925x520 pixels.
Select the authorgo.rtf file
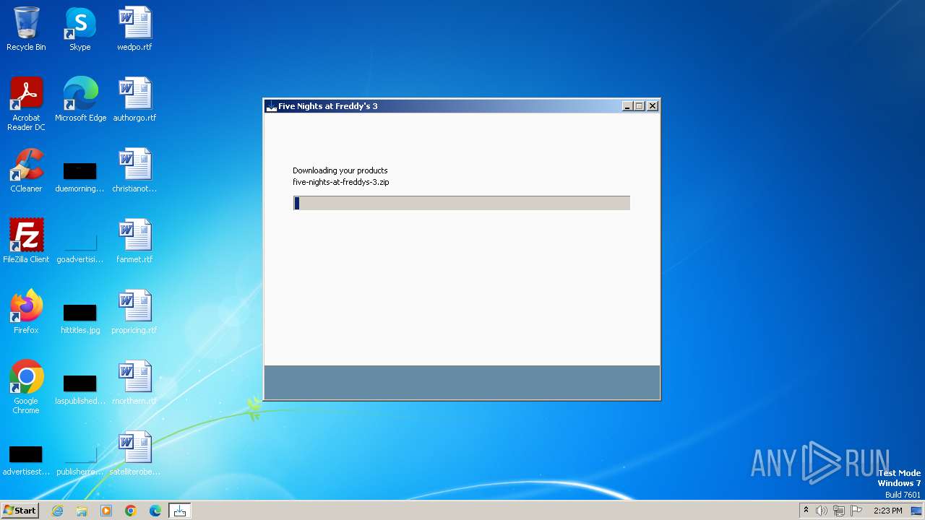coord(134,100)
